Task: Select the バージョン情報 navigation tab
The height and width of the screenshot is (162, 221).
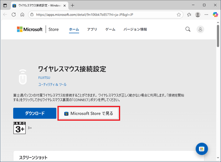Action: click(135, 29)
